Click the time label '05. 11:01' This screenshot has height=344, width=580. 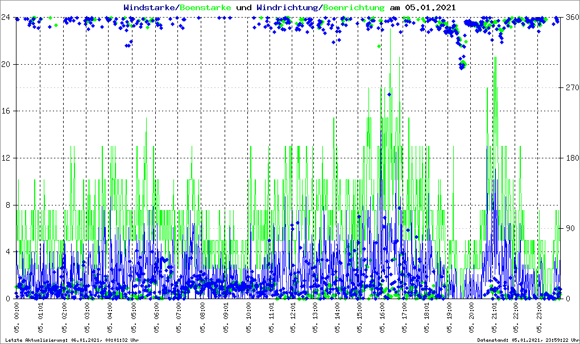[x=271, y=318]
